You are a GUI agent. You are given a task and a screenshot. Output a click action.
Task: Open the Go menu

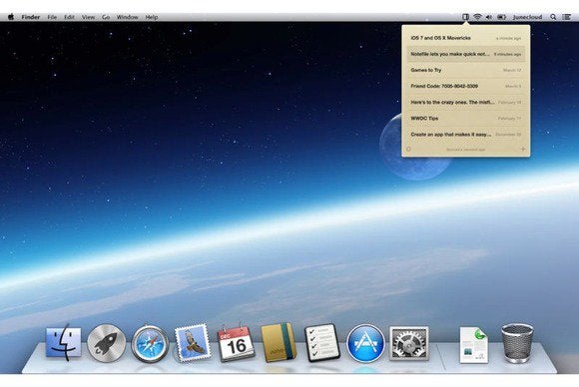[106, 17]
